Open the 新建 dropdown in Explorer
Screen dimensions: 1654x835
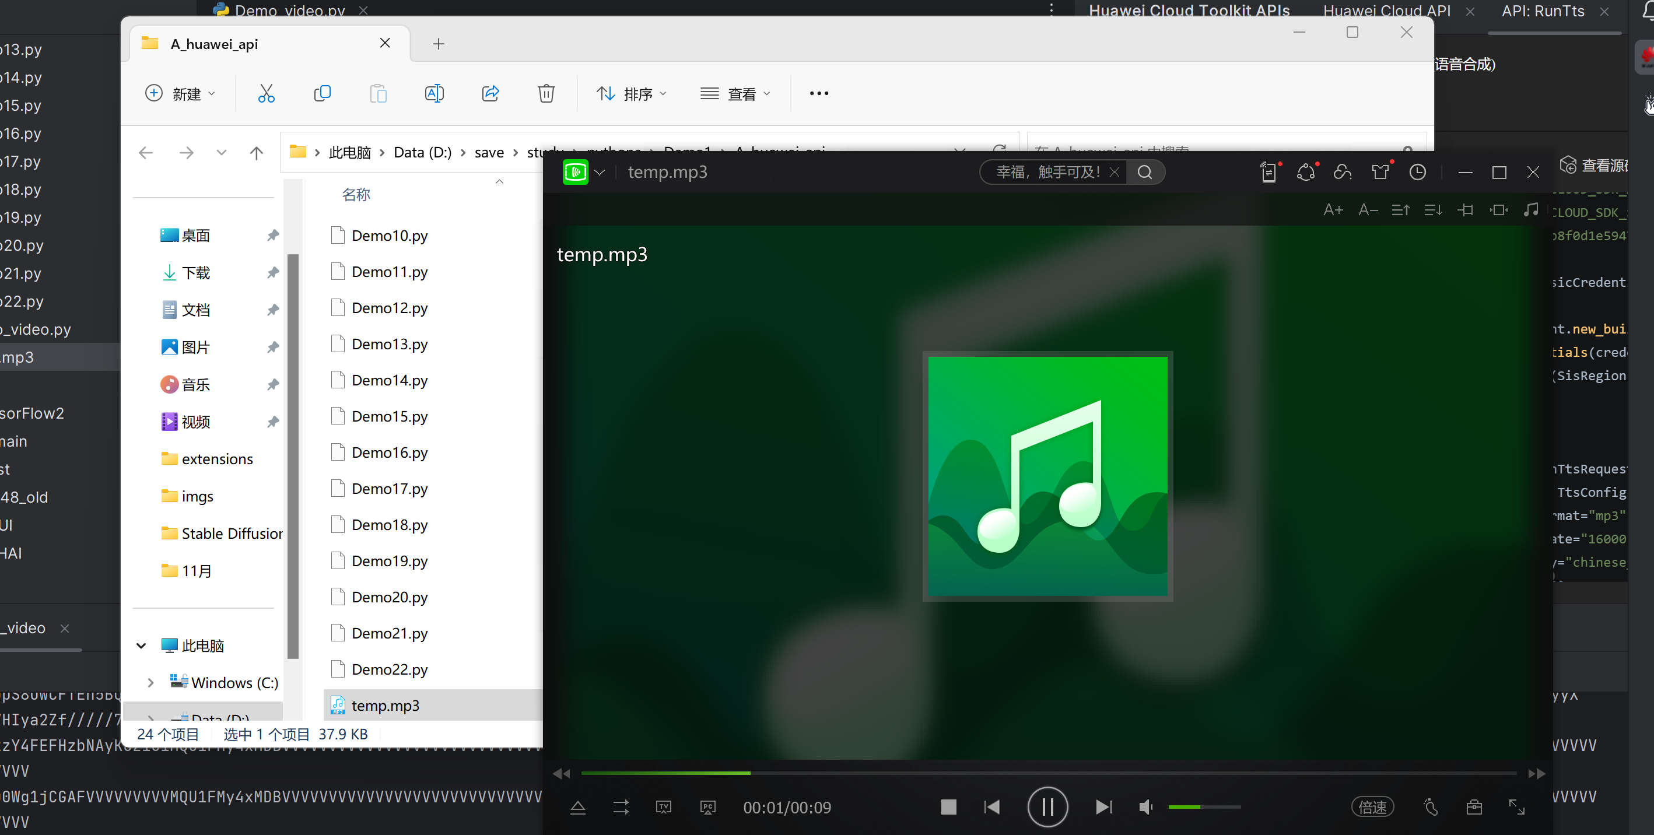tap(180, 94)
